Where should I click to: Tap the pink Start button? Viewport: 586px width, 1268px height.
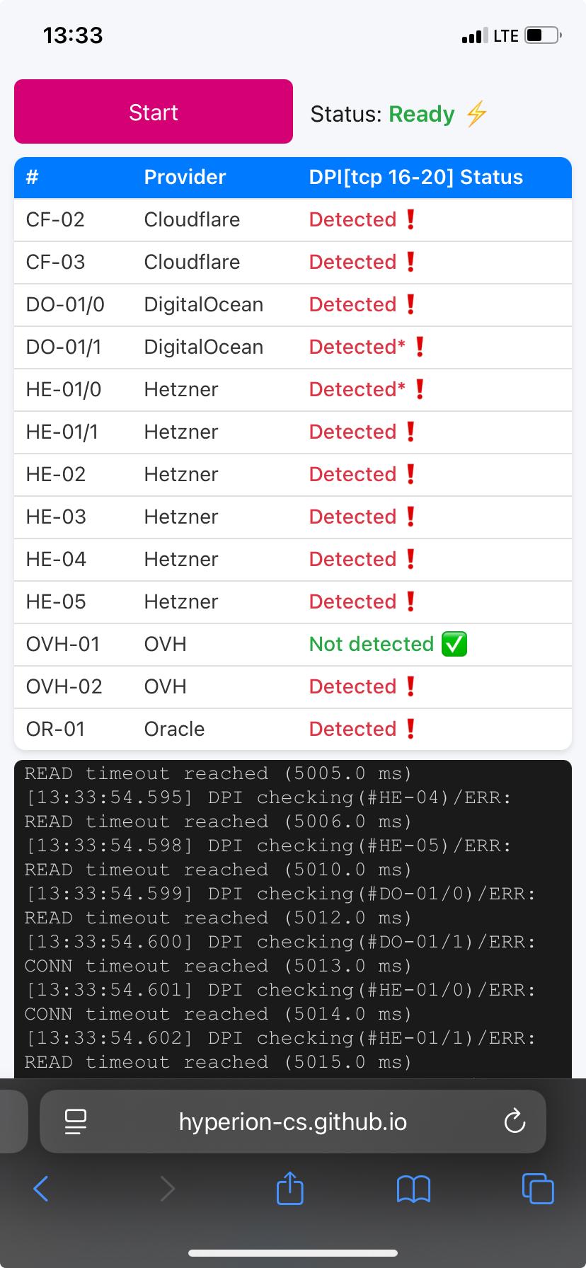tap(154, 112)
